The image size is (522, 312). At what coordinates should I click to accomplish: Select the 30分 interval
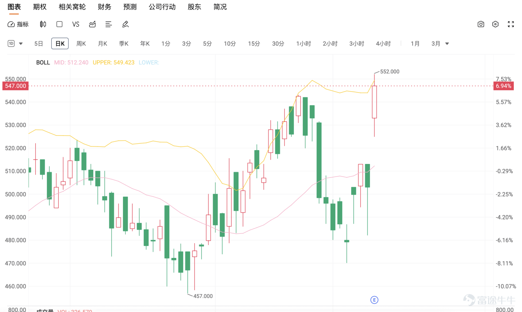point(278,44)
